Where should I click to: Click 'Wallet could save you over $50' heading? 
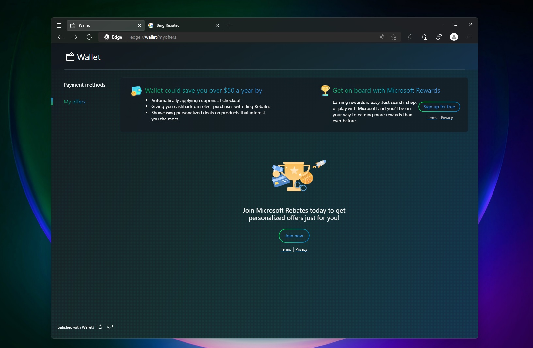point(203,90)
